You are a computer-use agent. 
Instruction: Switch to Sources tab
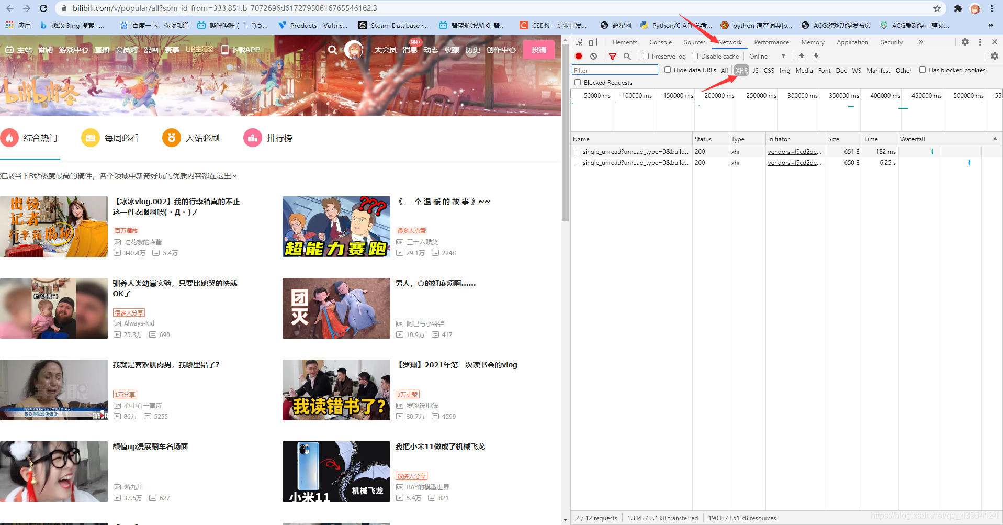[x=695, y=42]
